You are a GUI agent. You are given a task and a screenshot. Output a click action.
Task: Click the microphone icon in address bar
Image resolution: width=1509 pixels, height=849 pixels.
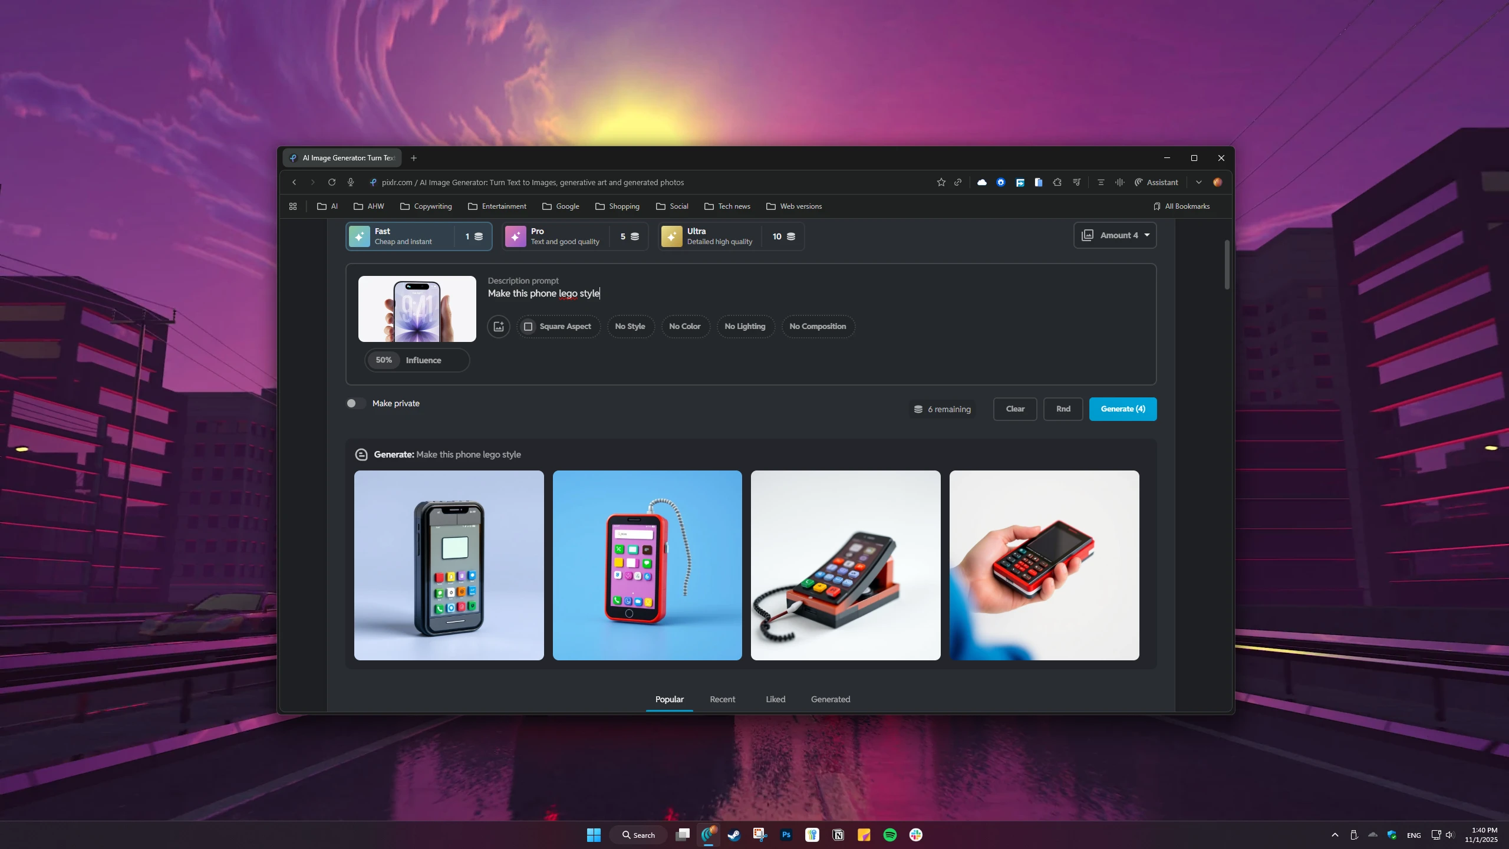(x=351, y=182)
